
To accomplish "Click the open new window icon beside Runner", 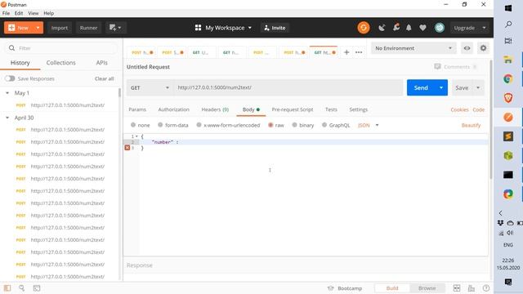I will 115,28.
